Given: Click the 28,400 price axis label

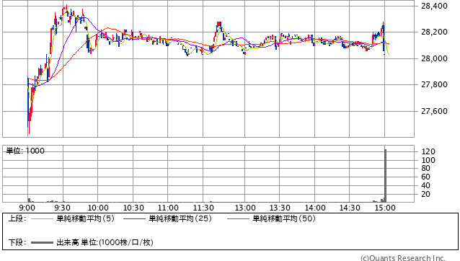Looking at the screenshot, I should (434, 6).
